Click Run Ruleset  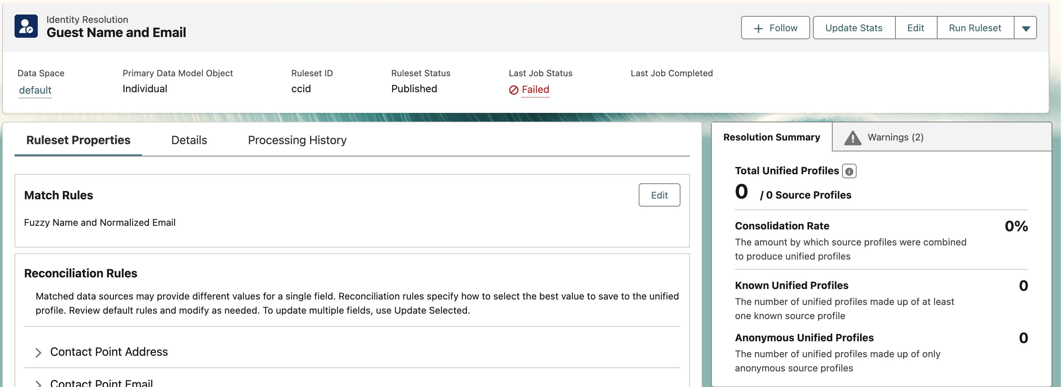975,28
